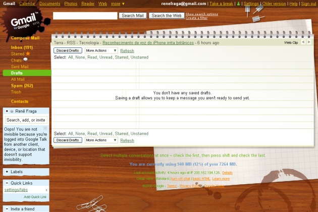Click turn off chat
The image size is (318, 212).
[181, 179]
